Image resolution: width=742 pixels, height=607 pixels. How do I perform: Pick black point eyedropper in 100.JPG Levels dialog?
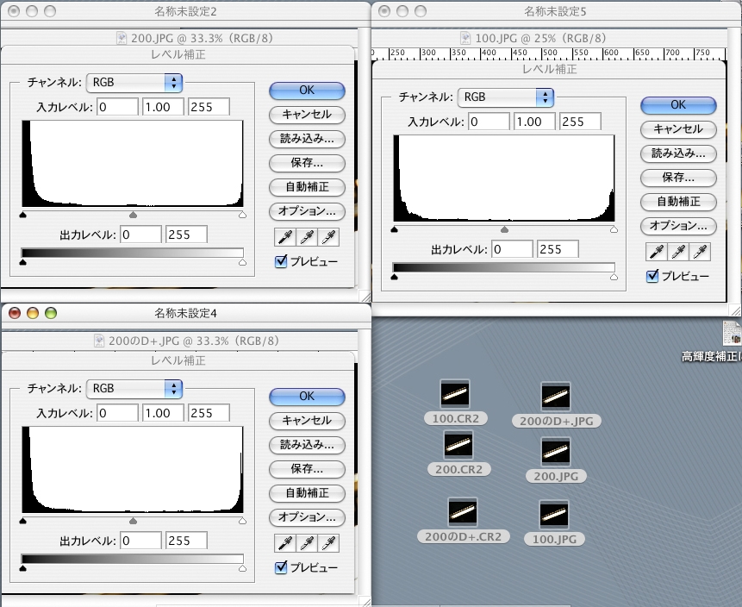[657, 252]
